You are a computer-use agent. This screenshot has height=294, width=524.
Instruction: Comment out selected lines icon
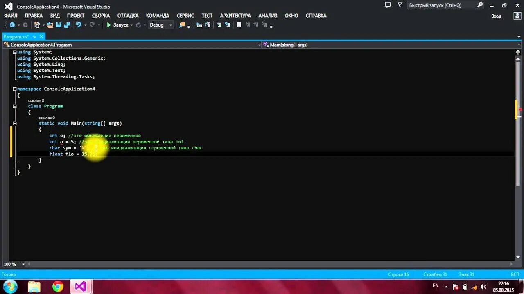(219, 25)
